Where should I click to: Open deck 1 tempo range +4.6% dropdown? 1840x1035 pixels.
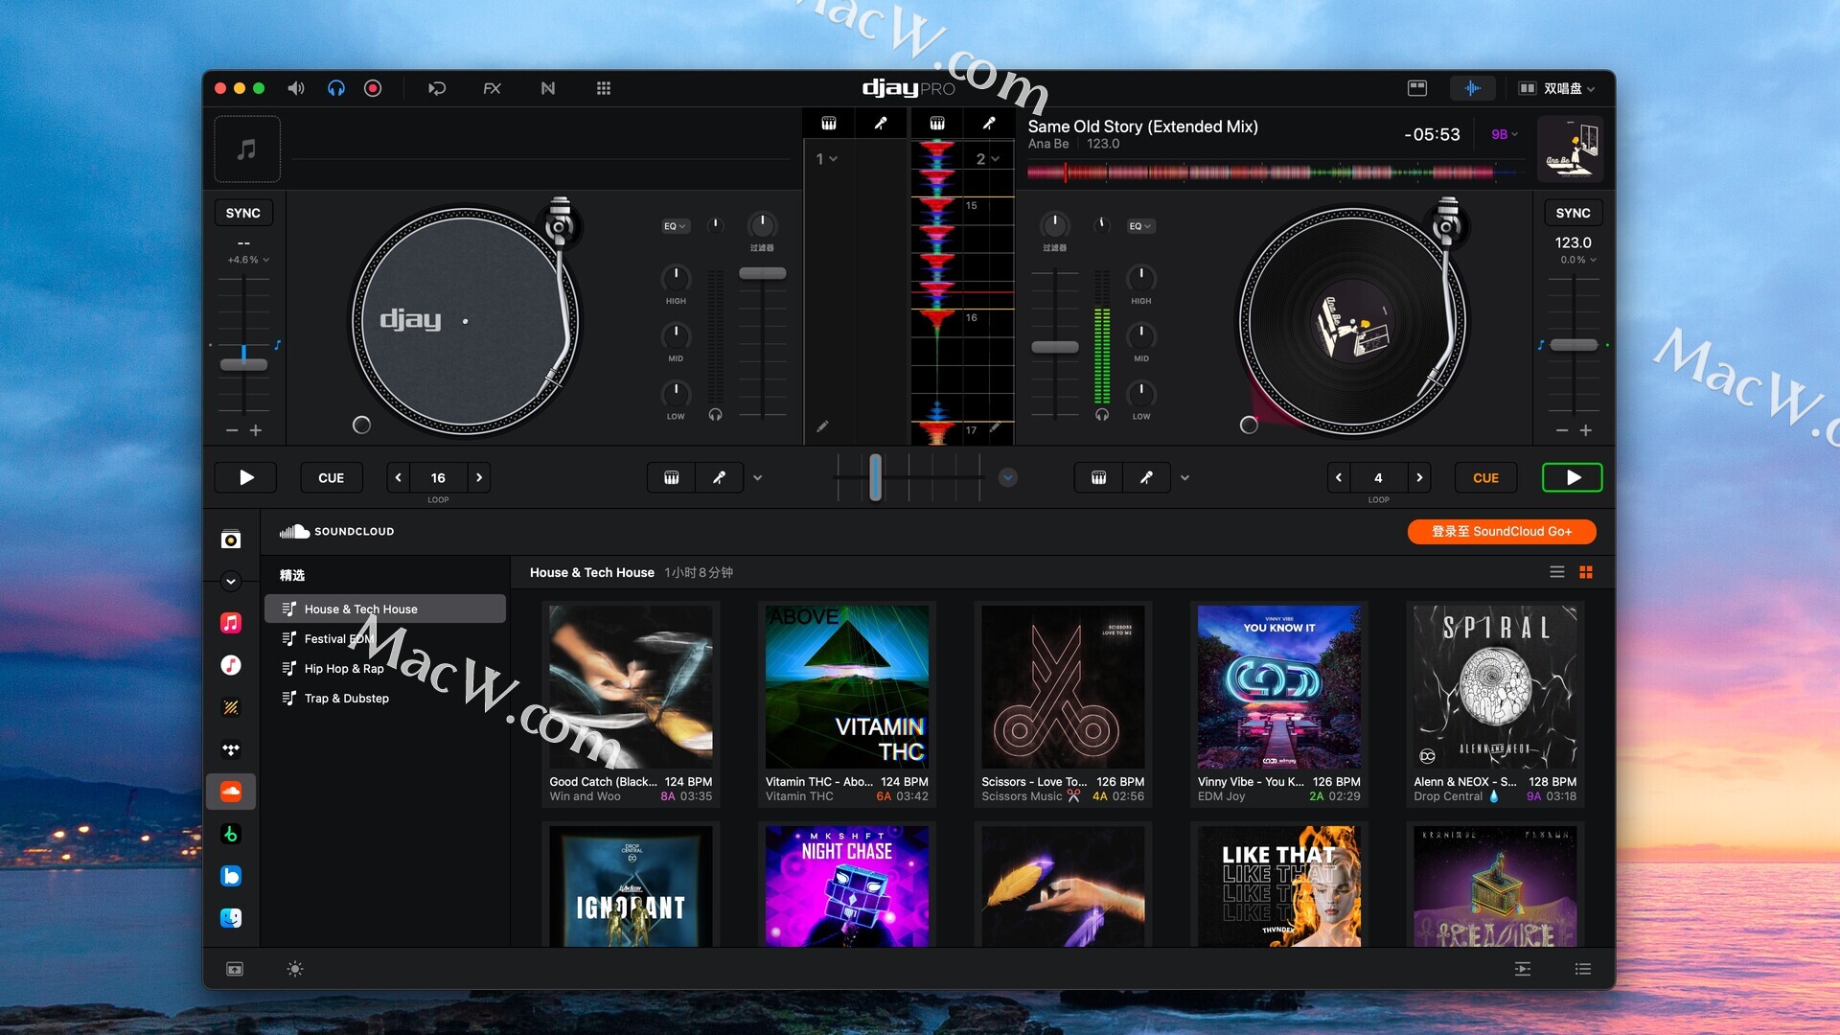click(248, 260)
